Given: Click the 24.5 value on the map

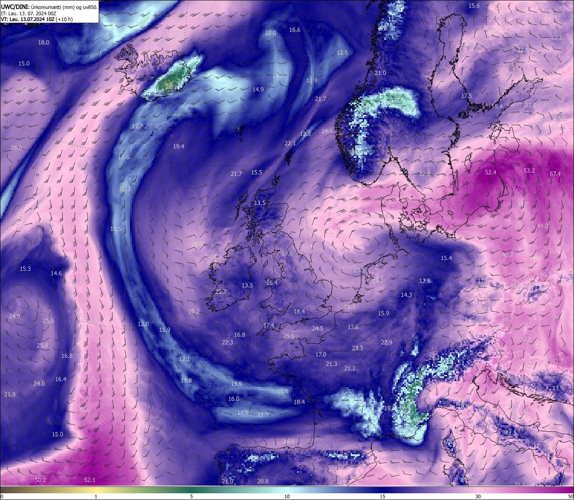Looking at the screenshot, I should click(317, 328).
